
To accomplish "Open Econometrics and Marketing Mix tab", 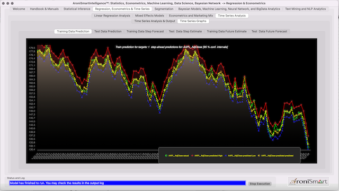I will pyautogui.click(x=191, y=15).
